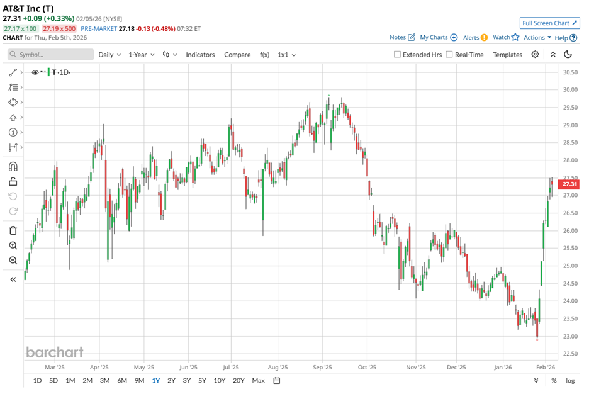Toggle T-1D series visibility eye
589x394 pixels.
click(x=35, y=72)
